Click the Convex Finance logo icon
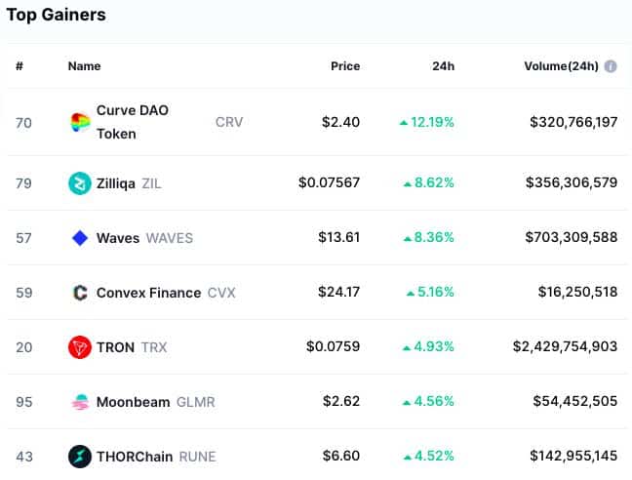This screenshot has width=632, height=480. 80,293
